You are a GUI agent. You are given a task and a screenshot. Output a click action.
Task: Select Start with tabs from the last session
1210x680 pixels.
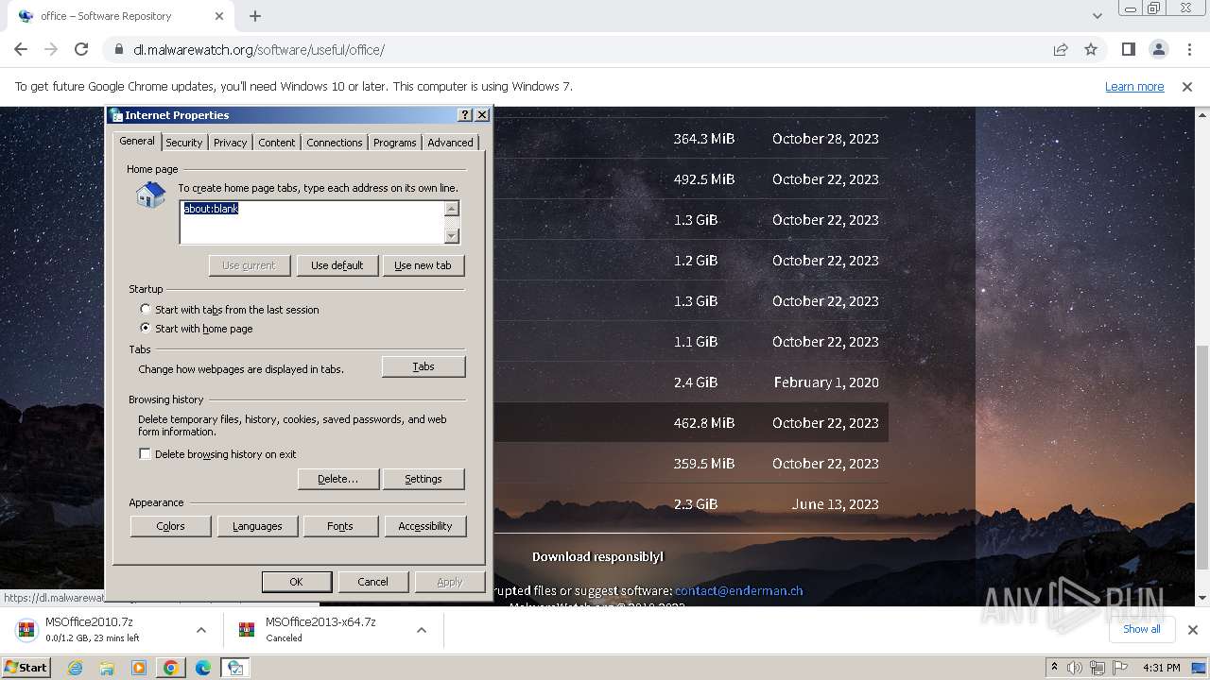pos(145,309)
